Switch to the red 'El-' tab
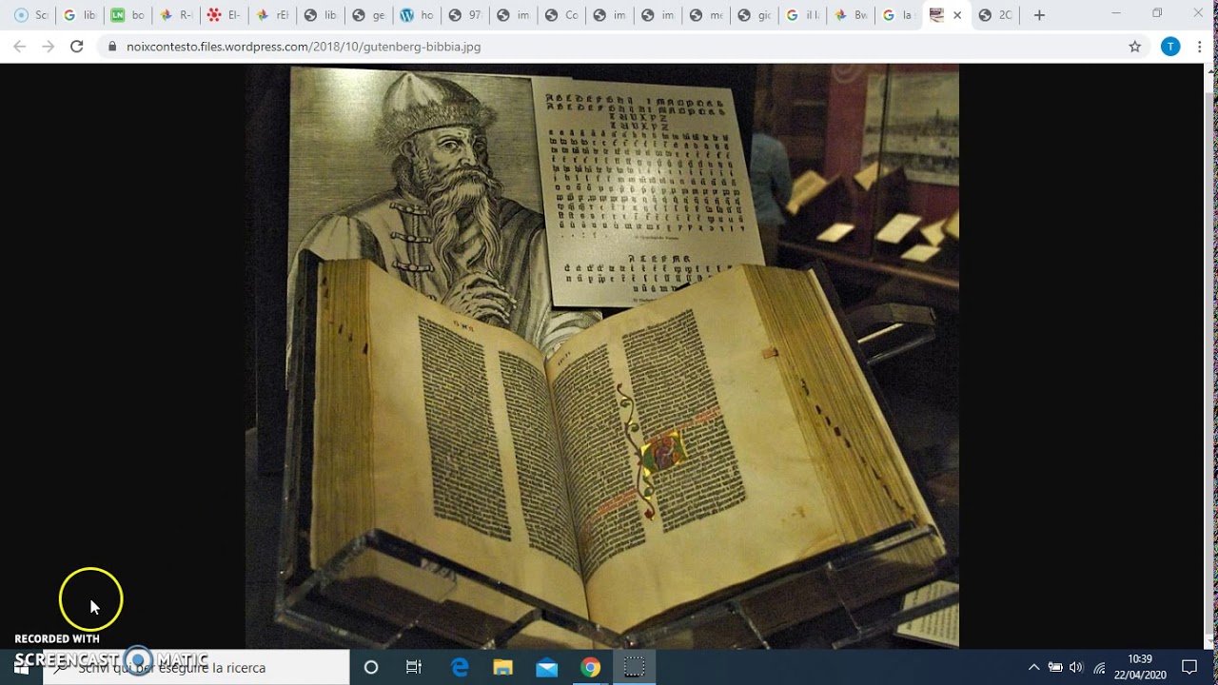1218x685 pixels. 224,15
